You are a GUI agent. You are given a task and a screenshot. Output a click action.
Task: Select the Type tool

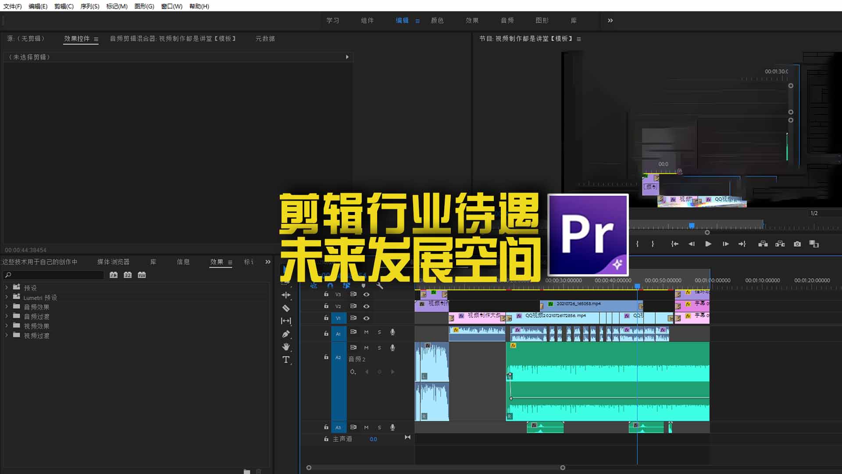click(286, 360)
